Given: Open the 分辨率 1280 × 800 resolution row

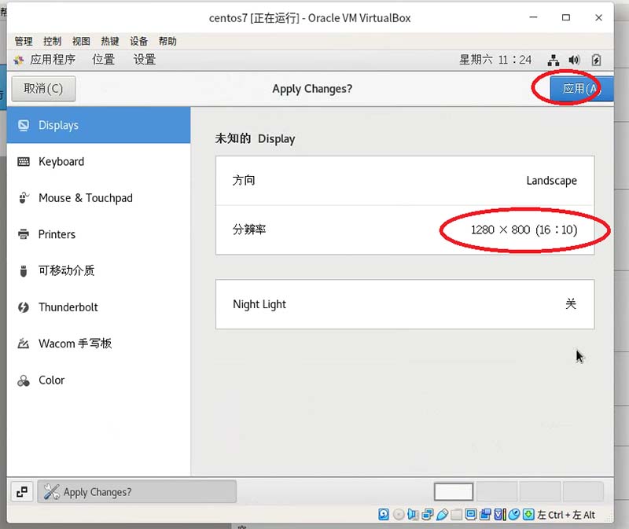Looking at the screenshot, I should point(405,230).
